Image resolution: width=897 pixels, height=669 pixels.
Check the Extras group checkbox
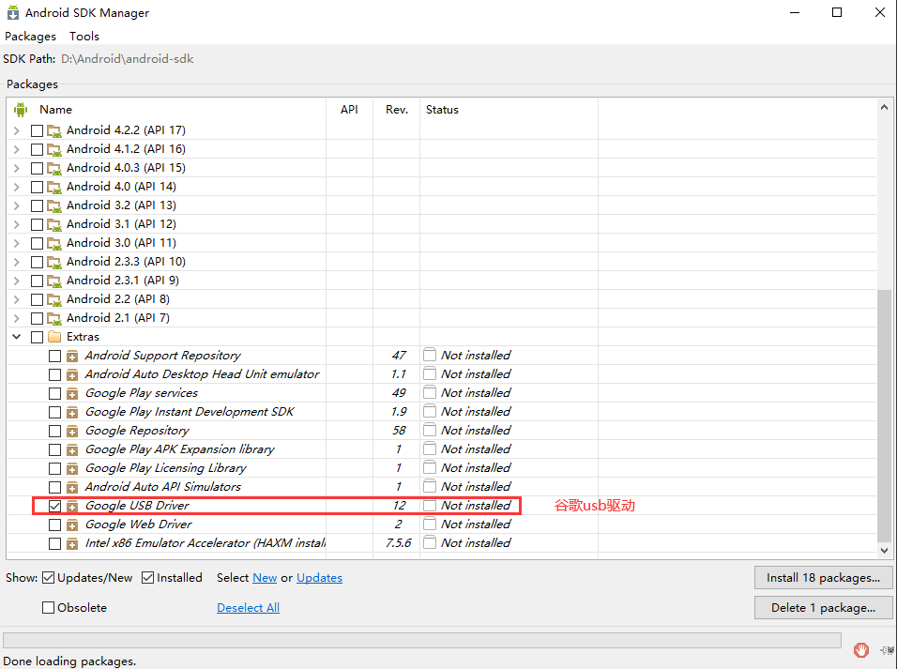pyautogui.click(x=38, y=337)
